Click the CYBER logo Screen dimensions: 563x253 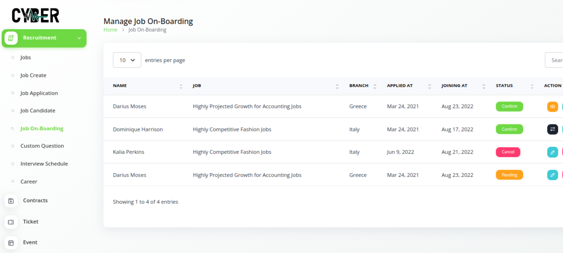(35, 16)
